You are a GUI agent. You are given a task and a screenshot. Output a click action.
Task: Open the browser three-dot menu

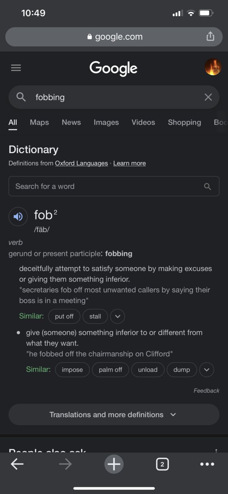(x=207, y=464)
